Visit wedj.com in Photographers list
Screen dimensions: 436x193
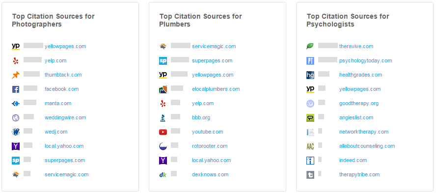(56, 132)
